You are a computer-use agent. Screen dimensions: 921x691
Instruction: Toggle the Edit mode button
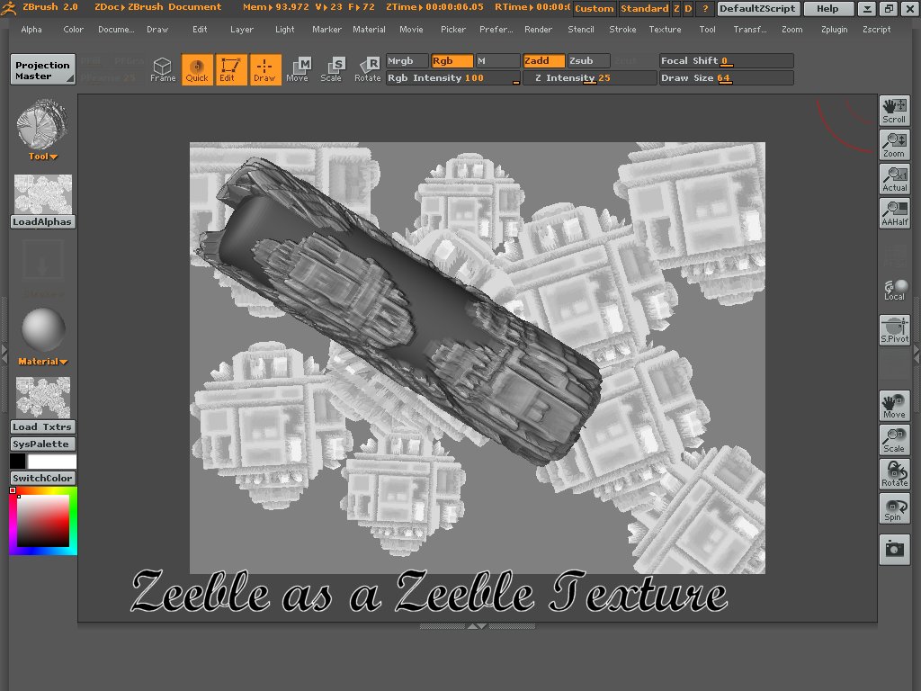[x=231, y=70]
